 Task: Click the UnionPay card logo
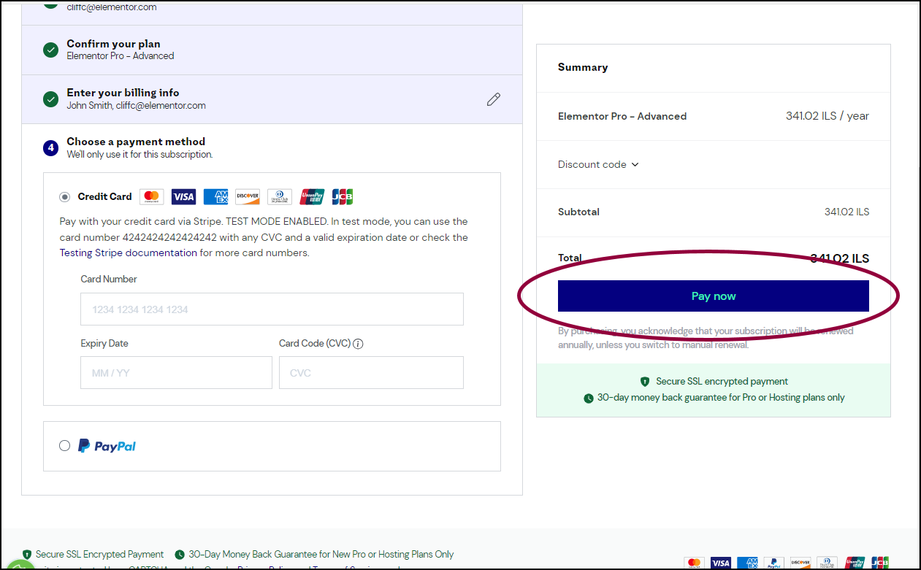(312, 196)
